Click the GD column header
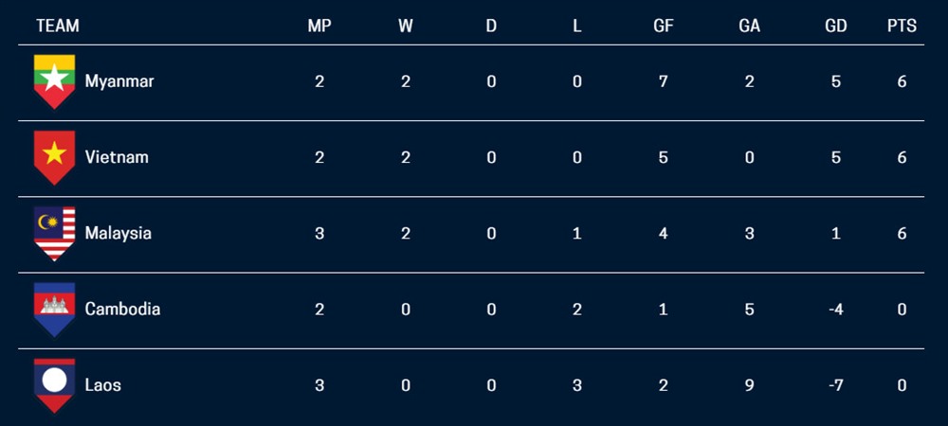Screen dimensions: 948x426 [835, 26]
